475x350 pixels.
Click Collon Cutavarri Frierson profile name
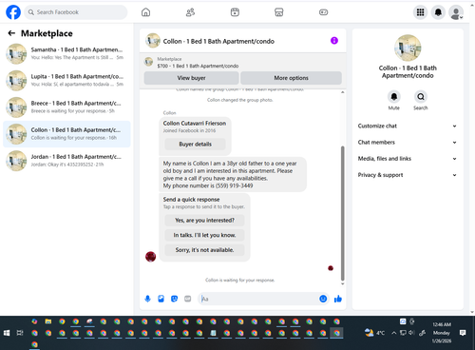coord(195,124)
